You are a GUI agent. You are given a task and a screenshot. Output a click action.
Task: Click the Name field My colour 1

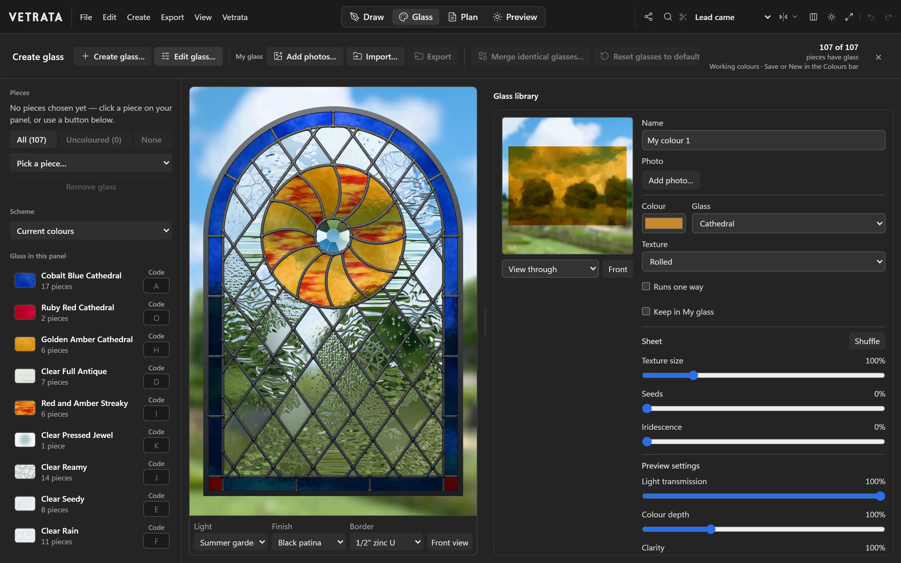tap(763, 140)
